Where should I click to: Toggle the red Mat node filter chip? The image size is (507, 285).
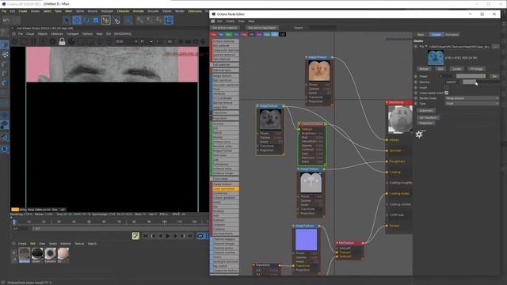click(213, 34)
